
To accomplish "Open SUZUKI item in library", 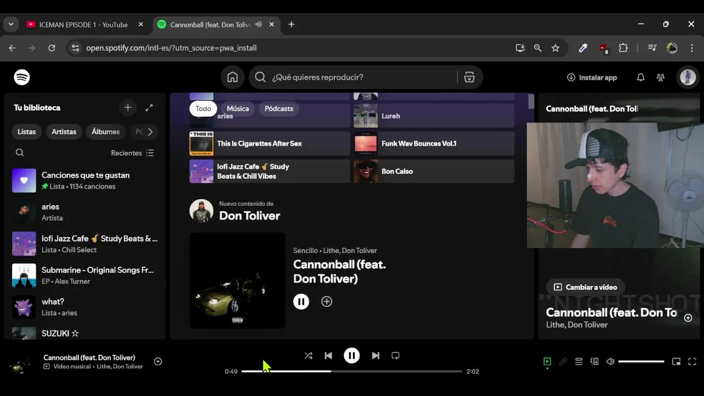I will pos(85,332).
